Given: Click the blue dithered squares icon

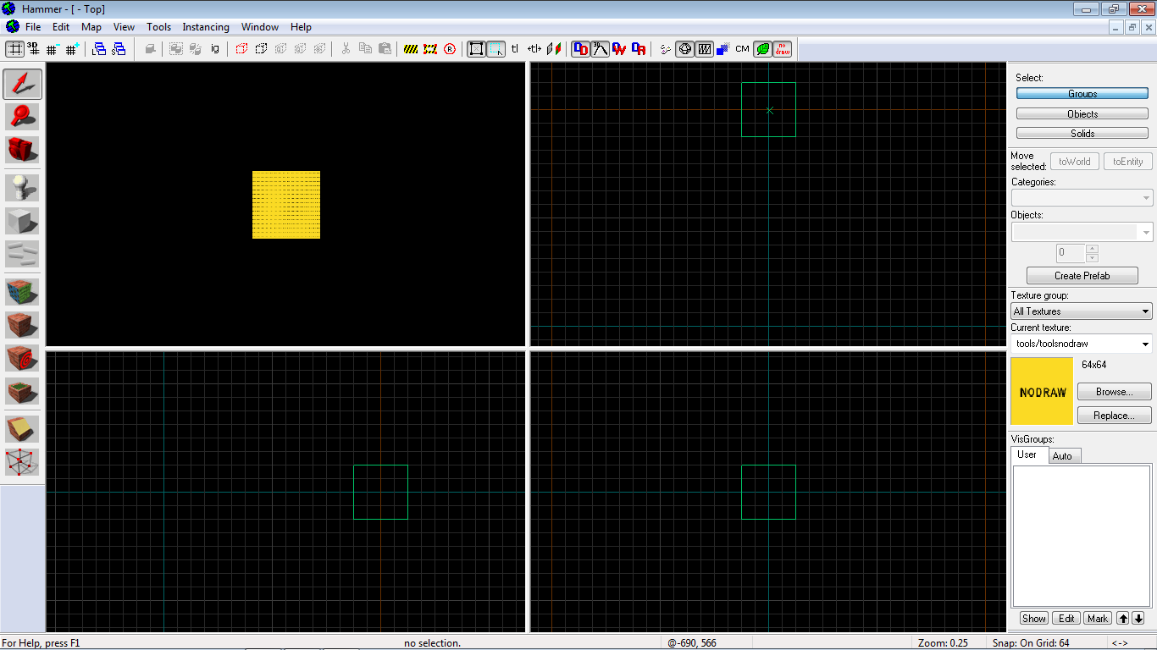Looking at the screenshot, I should pos(722,49).
